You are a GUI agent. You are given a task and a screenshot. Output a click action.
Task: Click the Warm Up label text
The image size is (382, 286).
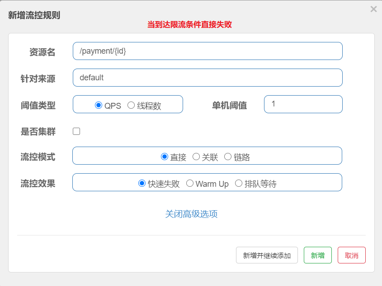pos(212,184)
